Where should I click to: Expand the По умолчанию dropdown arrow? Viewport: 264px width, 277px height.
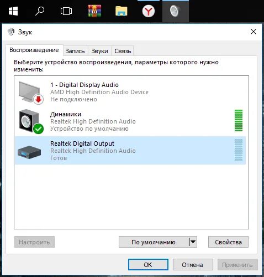(193, 242)
